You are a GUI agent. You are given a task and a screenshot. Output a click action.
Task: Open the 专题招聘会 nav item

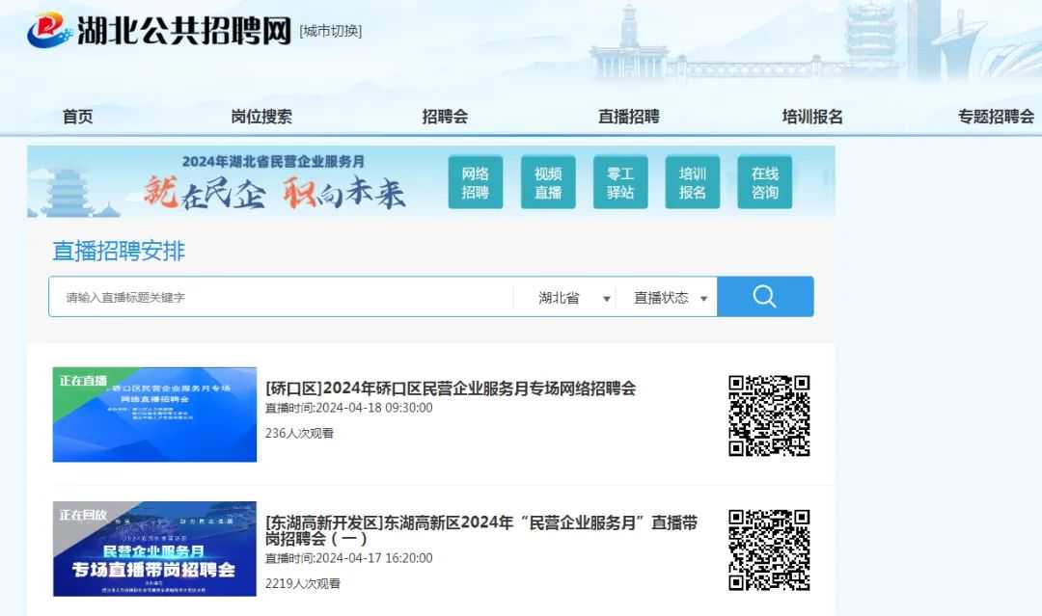click(996, 117)
